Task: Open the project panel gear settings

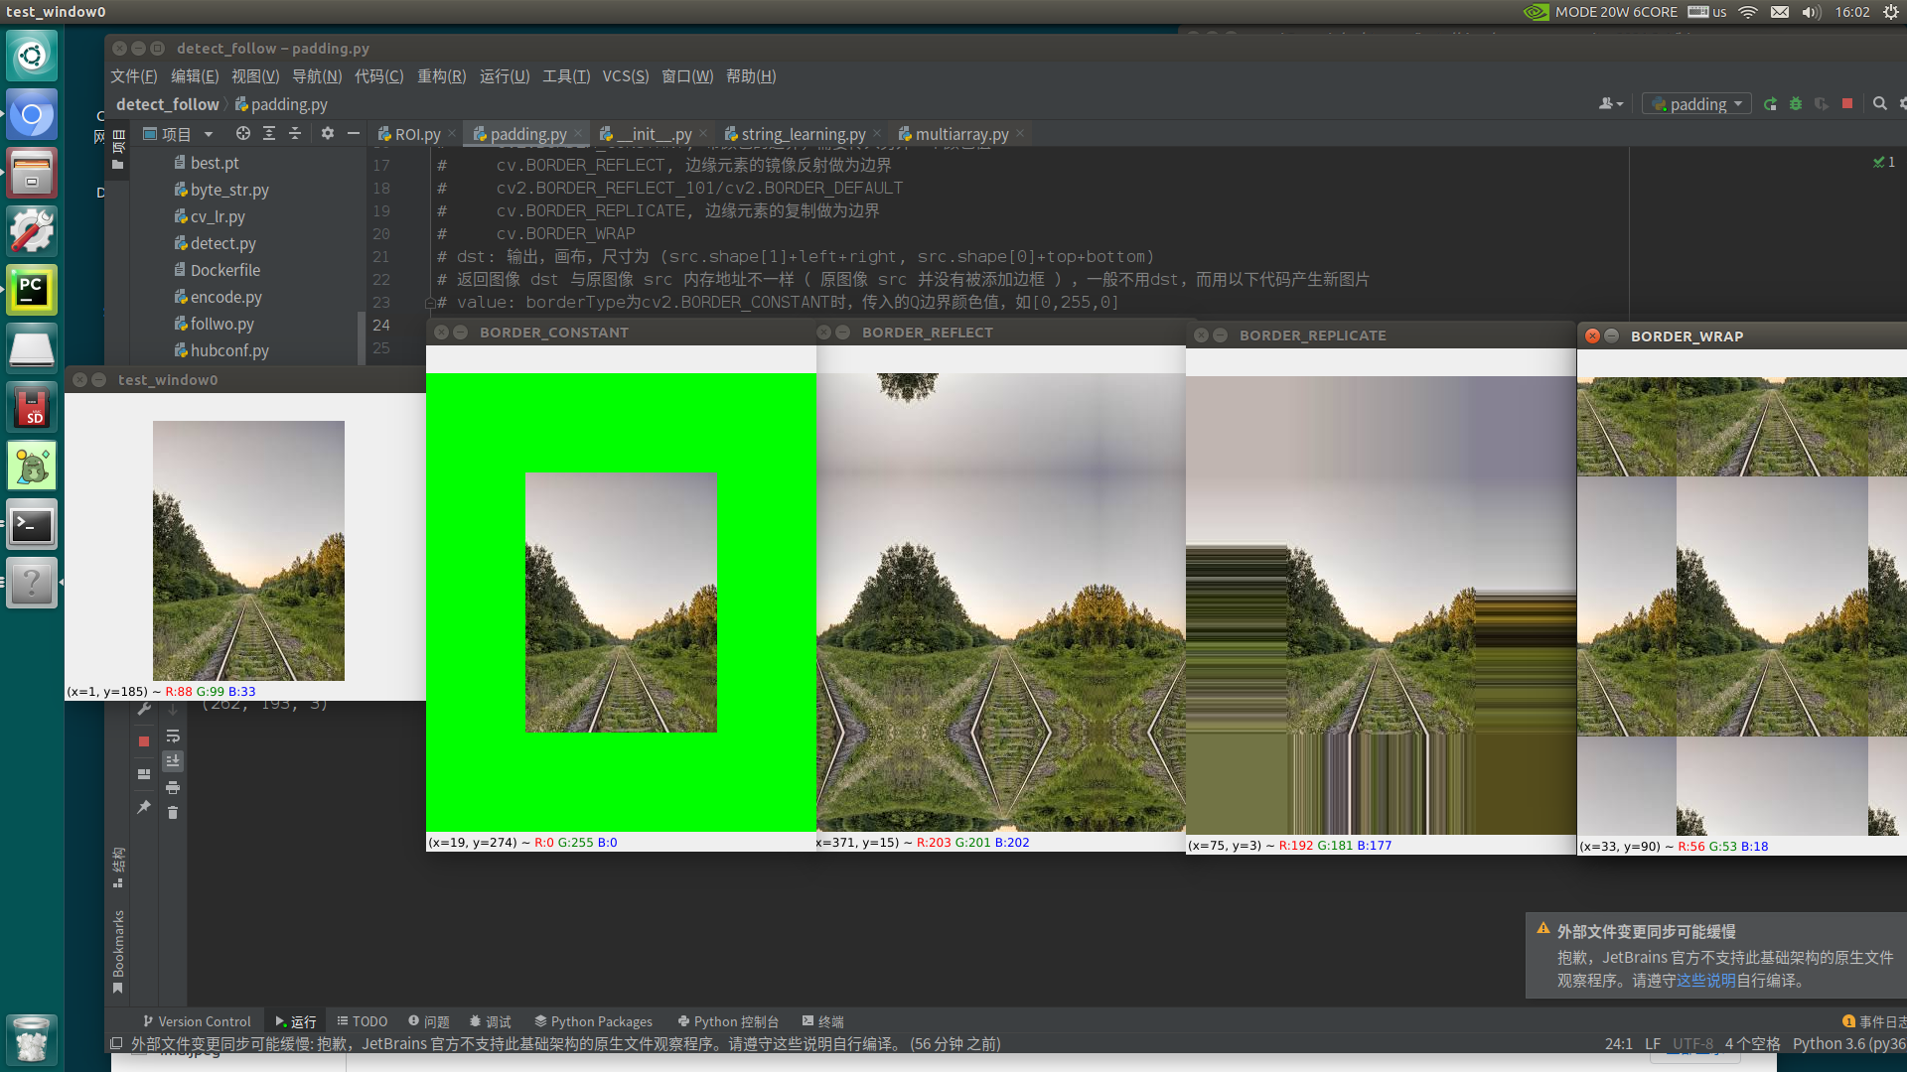Action: [327, 133]
